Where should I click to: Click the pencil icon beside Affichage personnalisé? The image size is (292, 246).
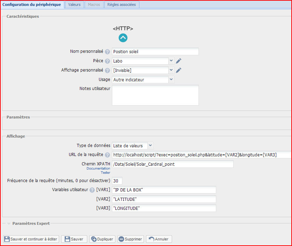tap(179, 71)
